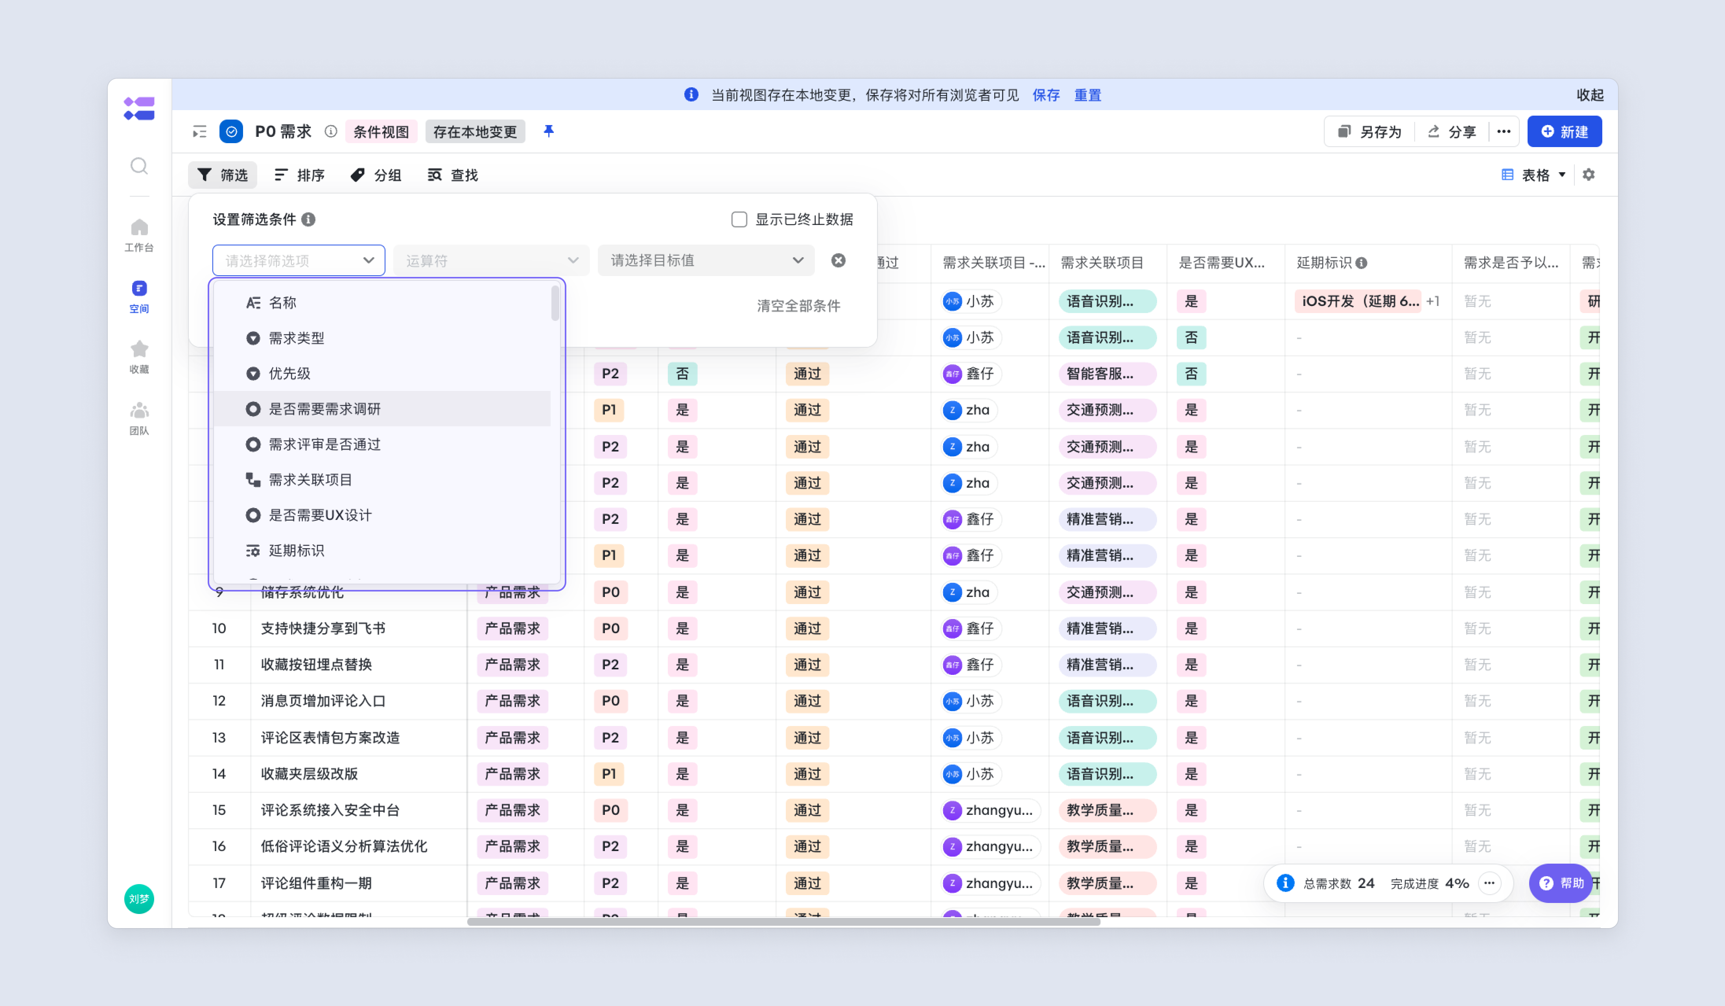
Task: Open 刘梦 user avatar menu
Action: 139,899
